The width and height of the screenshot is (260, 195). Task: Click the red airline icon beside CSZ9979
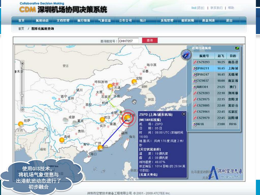point(195,118)
